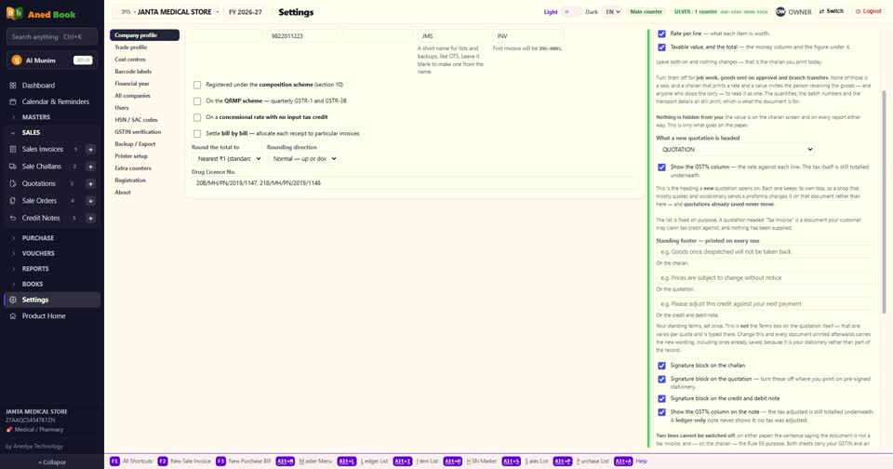The height and width of the screenshot is (469, 893).
Task: Click the Logout button
Action: pos(869,11)
